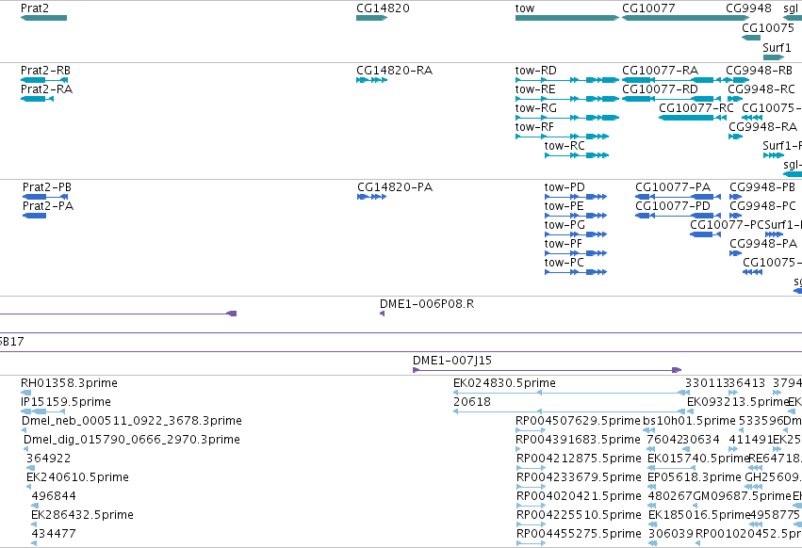The width and height of the screenshot is (802, 548).
Task: Click protein CG10077-PA
Action: (x=679, y=197)
